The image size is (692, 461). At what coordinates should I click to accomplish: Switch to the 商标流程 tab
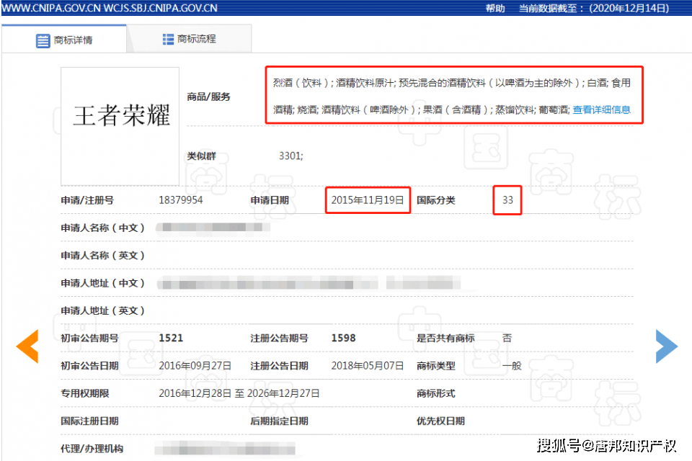click(190, 40)
